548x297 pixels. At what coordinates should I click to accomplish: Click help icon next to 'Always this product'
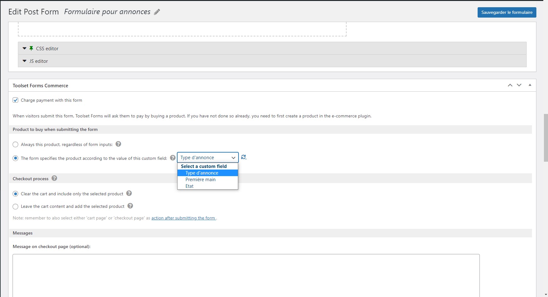[118, 144]
